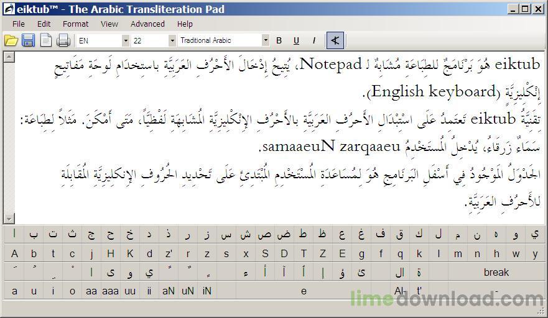Click inside the EN language field
The height and width of the screenshot is (318, 548).
(100, 40)
